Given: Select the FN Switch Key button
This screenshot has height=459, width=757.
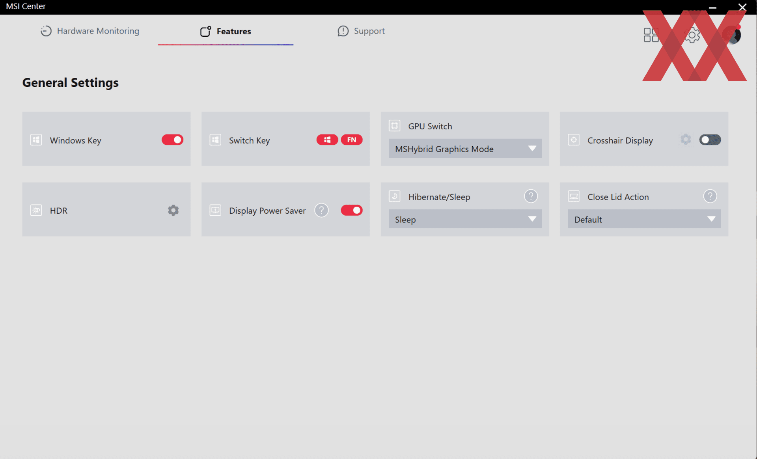Looking at the screenshot, I should [352, 140].
